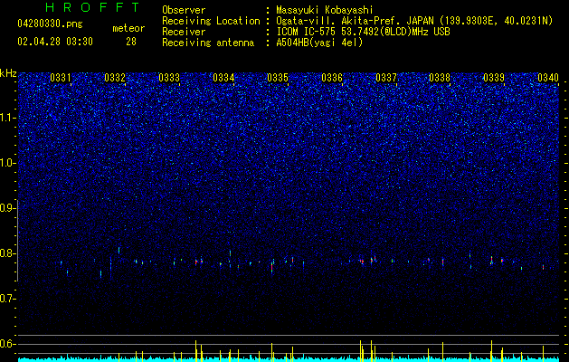Click the kHz axis unit label
Image resolution: width=569 pixels, height=362 pixels.
8,73
